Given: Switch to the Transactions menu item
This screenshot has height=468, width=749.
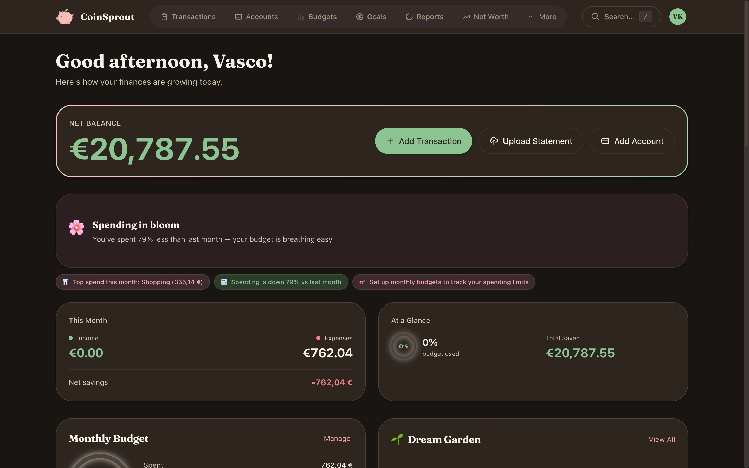Looking at the screenshot, I should pyautogui.click(x=188, y=16).
